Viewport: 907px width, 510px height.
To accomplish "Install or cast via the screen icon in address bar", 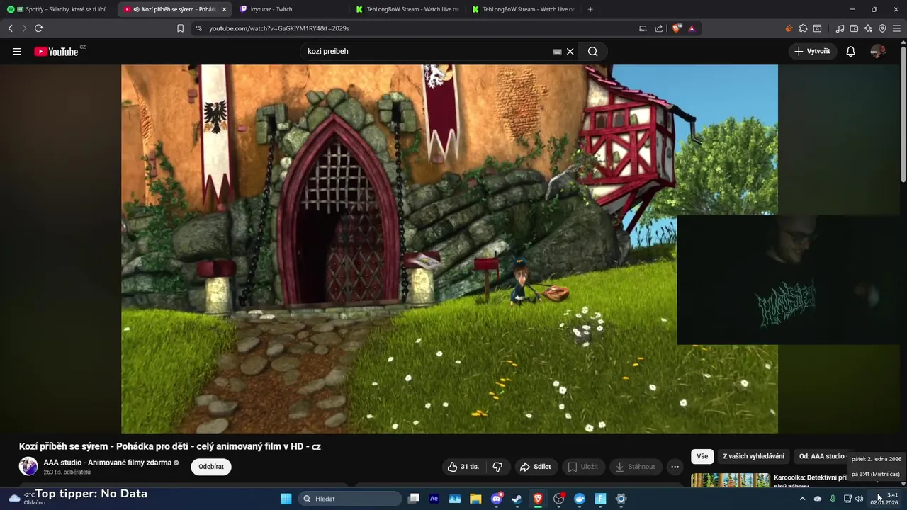I will click(643, 28).
